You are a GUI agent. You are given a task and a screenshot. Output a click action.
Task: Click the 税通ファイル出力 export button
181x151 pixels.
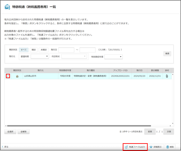[135, 147]
